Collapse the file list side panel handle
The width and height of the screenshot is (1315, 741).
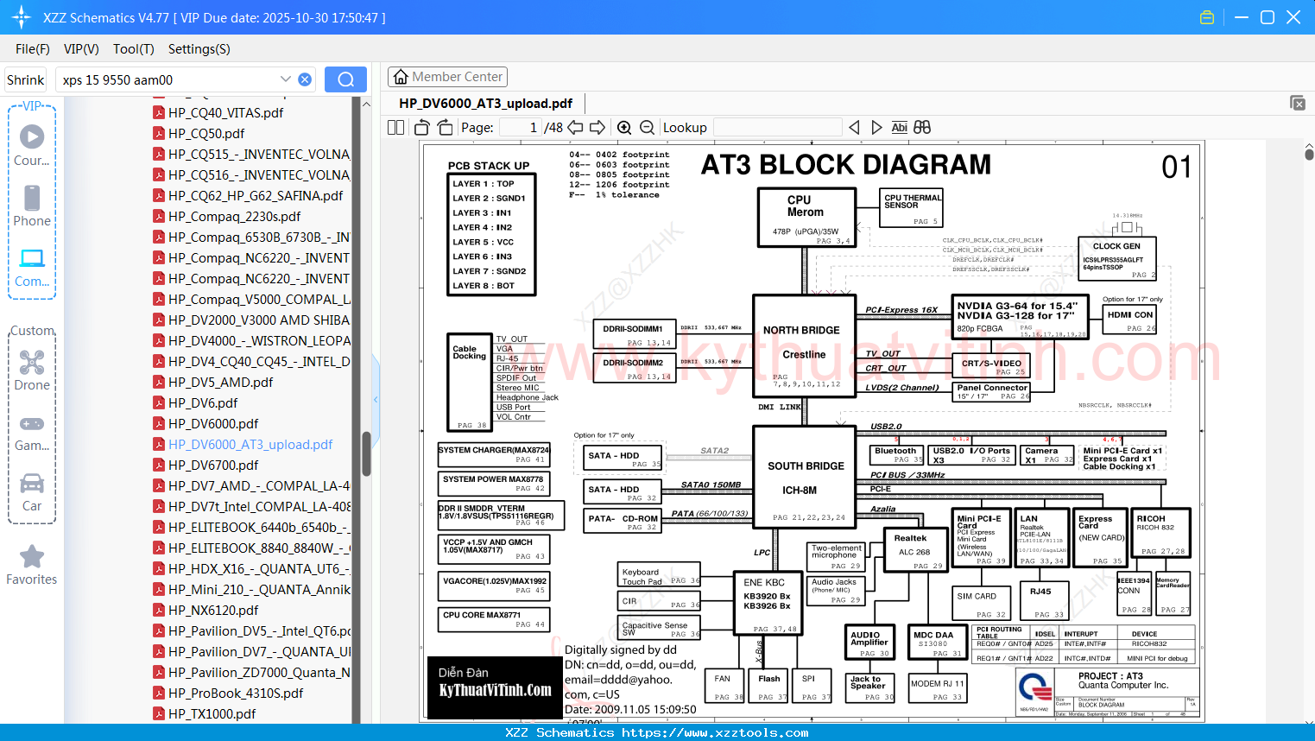click(x=376, y=399)
